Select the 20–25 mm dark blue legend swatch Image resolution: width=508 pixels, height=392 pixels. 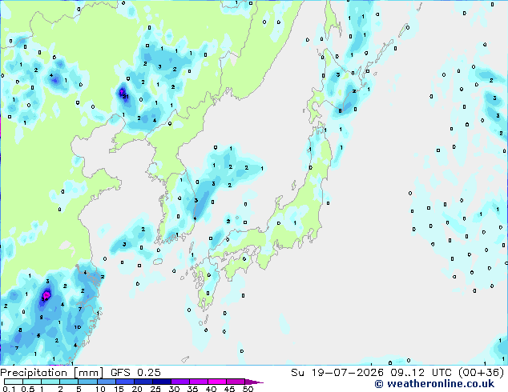click(143, 382)
